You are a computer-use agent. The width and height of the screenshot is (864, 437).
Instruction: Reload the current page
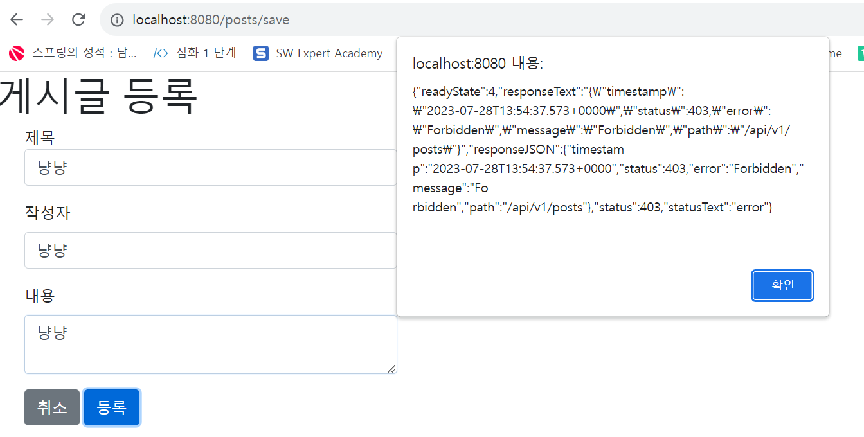pyautogui.click(x=78, y=20)
